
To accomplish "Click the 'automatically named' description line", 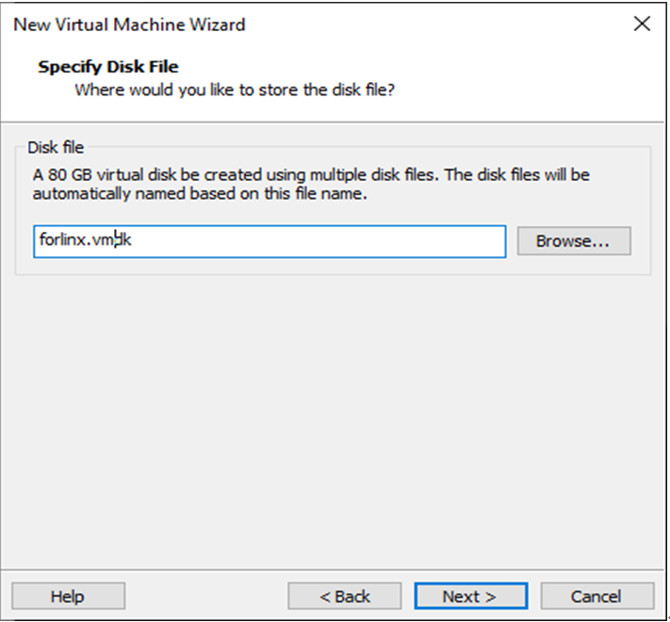I will click(205, 194).
